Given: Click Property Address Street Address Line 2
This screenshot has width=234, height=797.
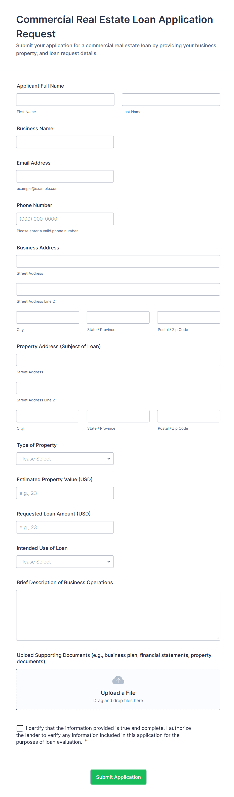Looking at the screenshot, I should point(118,388).
